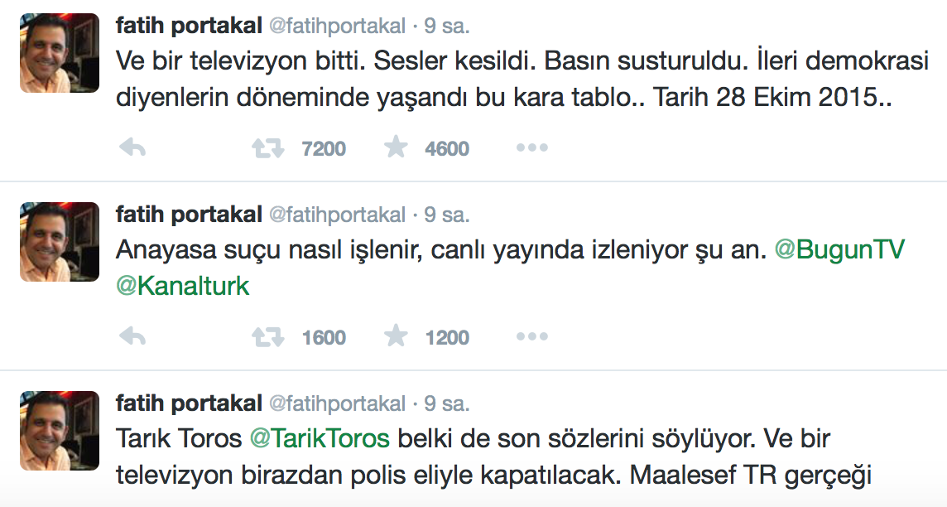
Task: Open the @Kanalturk mention link
Action: click(x=183, y=286)
